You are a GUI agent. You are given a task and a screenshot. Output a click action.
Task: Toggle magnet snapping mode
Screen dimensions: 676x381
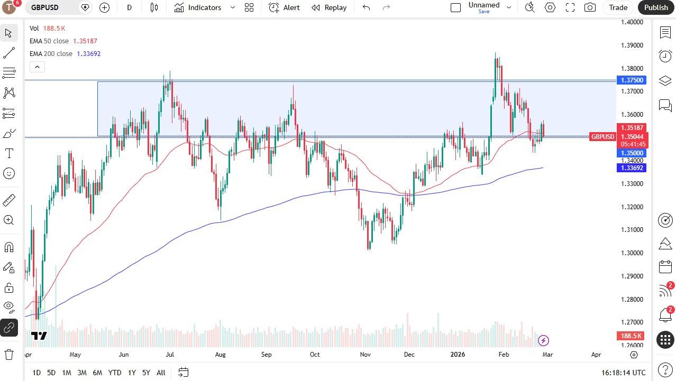(x=8, y=247)
